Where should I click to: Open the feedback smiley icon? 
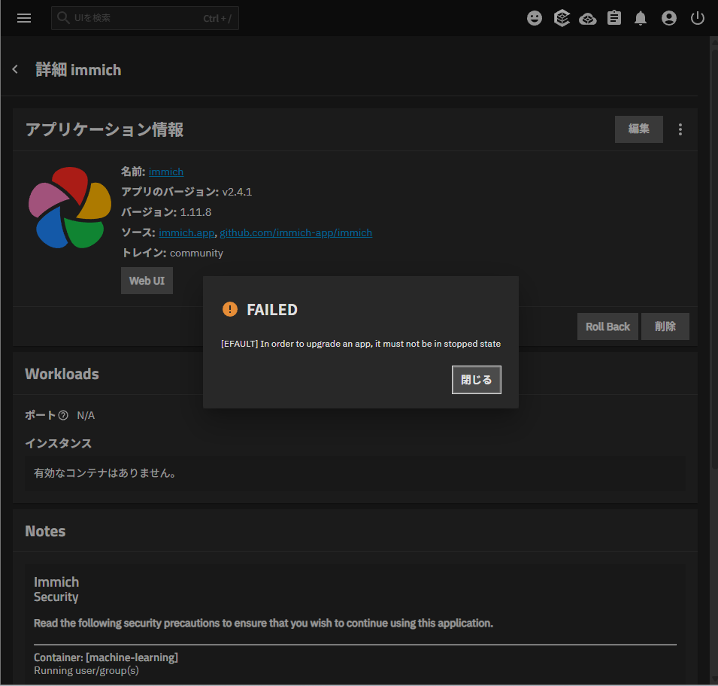pos(534,18)
